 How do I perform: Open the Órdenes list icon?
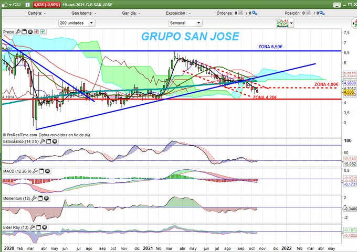[x=240, y=13]
